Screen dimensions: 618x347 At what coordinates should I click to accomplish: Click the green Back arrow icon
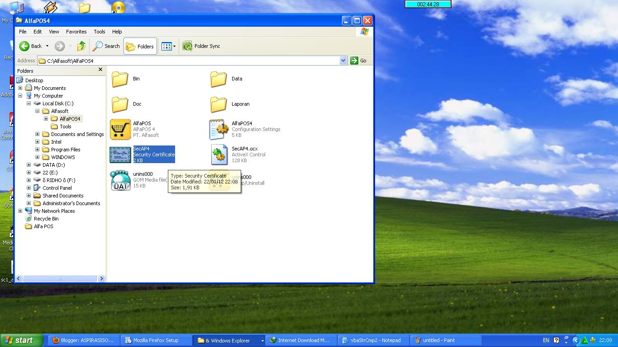pos(24,46)
